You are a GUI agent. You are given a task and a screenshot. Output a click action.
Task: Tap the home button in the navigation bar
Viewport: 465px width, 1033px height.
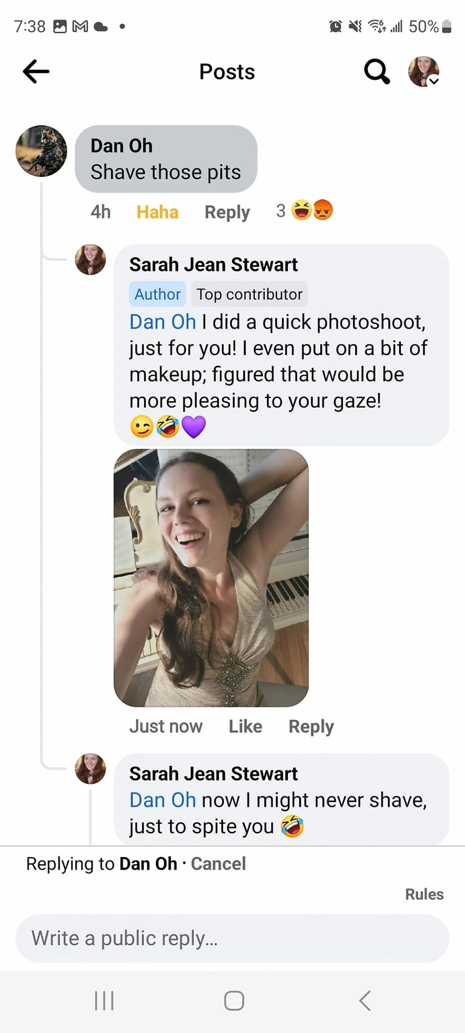[x=232, y=1000]
